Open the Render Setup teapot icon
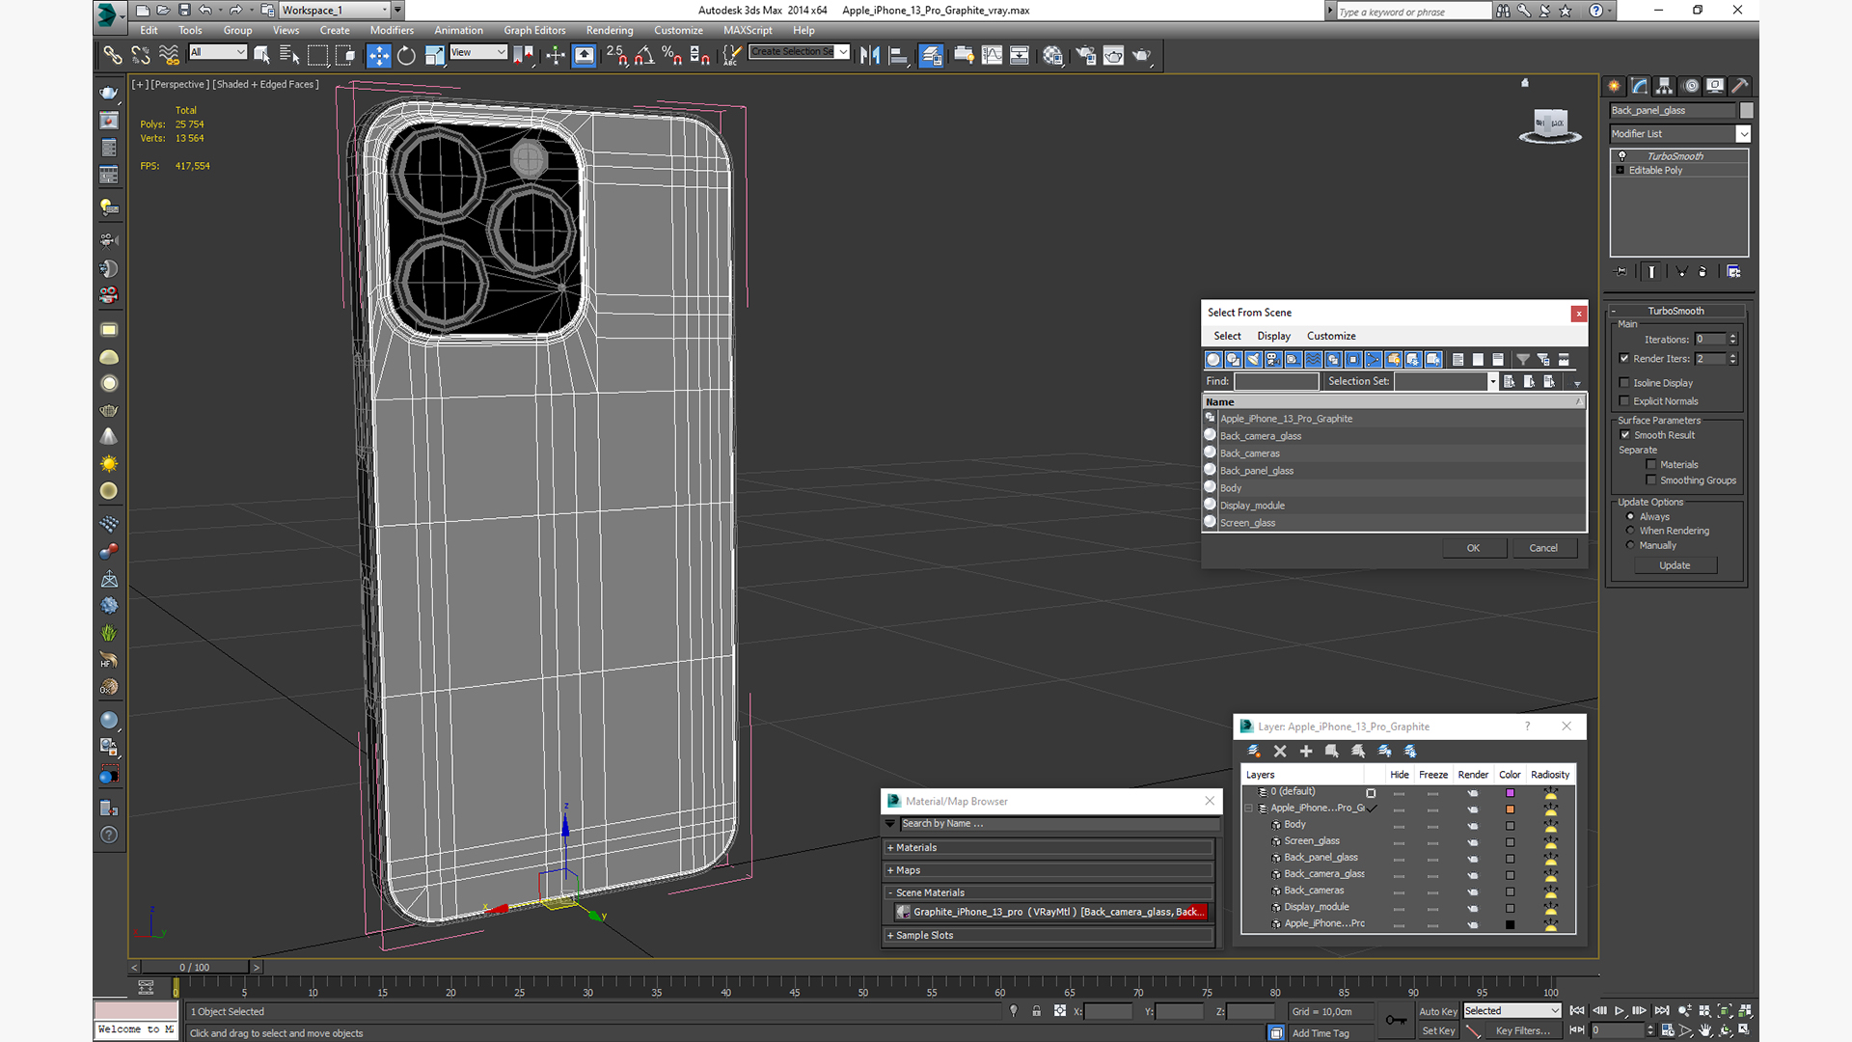 click(1086, 56)
